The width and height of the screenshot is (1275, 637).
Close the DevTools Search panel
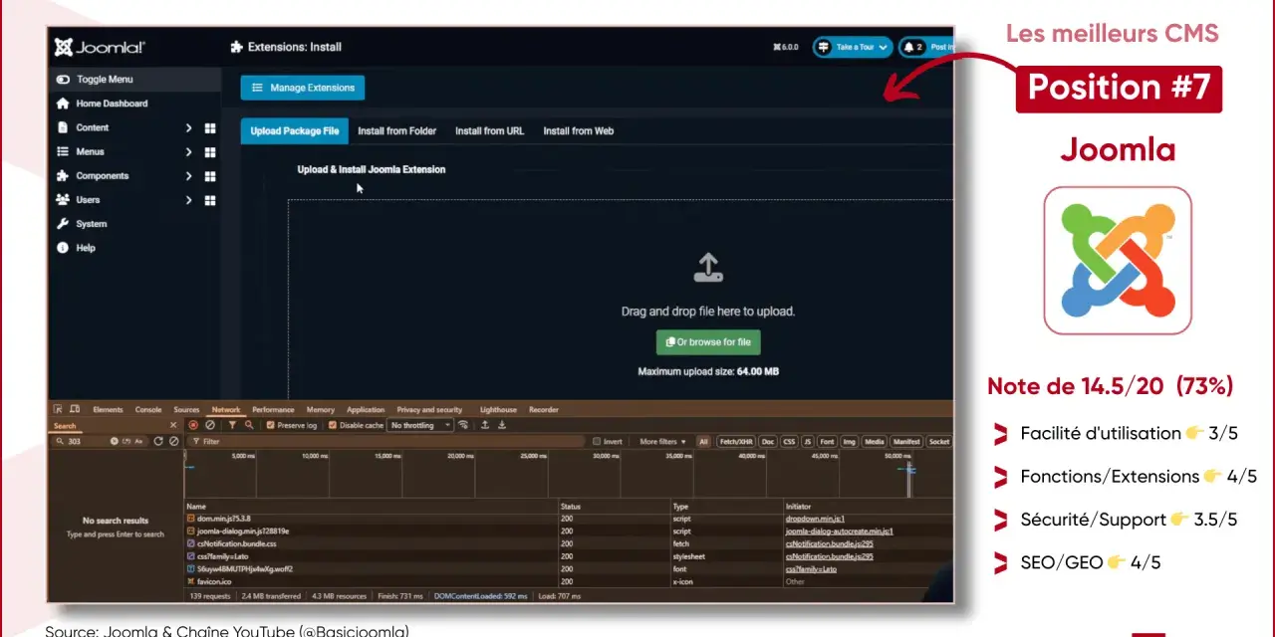173,425
